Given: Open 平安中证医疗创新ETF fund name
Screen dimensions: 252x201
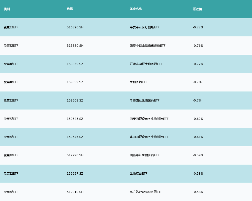Looking at the screenshot, I should click(x=145, y=27).
